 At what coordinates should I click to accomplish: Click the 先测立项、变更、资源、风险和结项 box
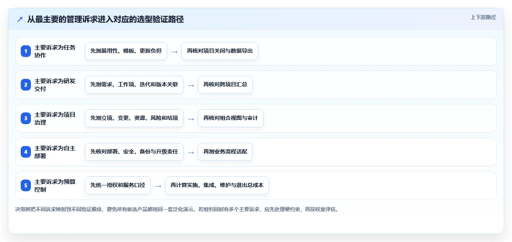(134, 118)
